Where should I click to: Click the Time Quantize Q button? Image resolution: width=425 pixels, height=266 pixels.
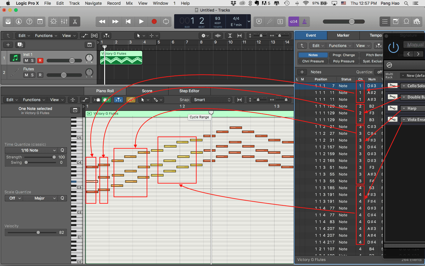click(x=62, y=150)
